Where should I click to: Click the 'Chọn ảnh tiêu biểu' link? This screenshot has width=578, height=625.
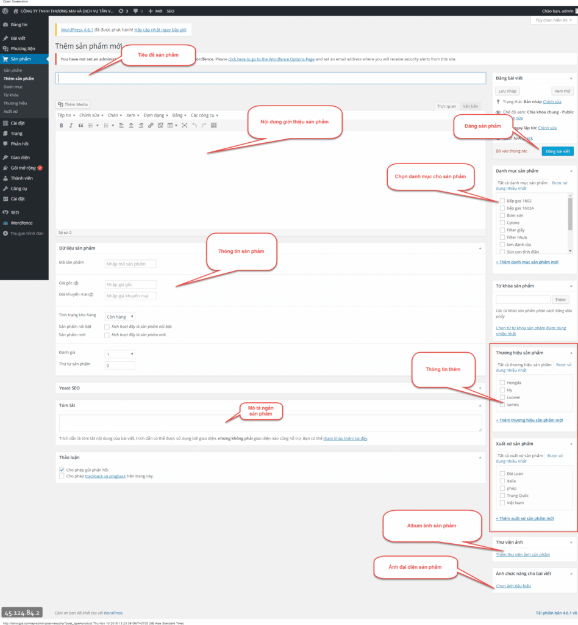[x=513, y=586]
